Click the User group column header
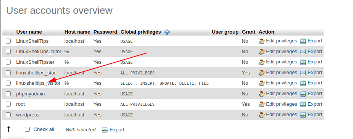 click(x=225, y=32)
